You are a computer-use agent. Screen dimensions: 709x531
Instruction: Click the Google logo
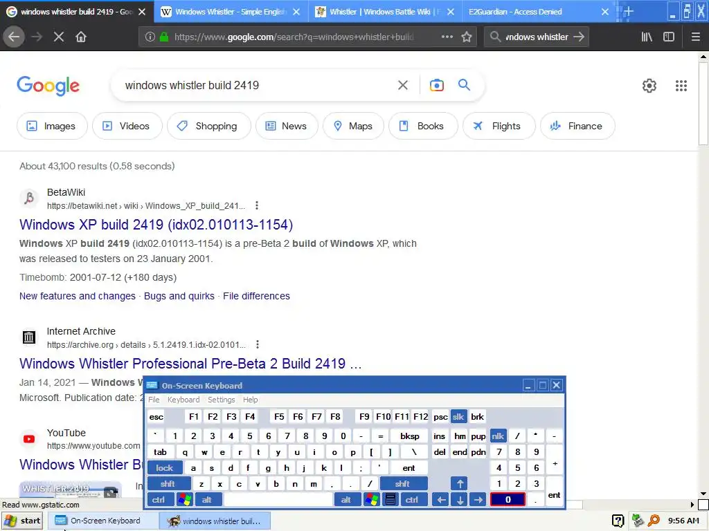pos(48,86)
